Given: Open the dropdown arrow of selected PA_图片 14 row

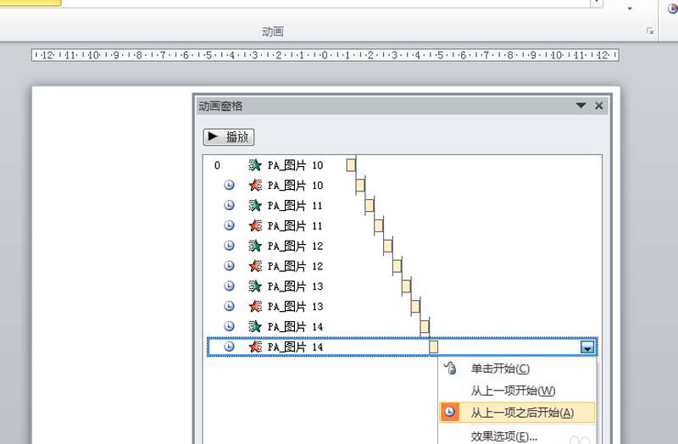Looking at the screenshot, I should pos(587,347).
